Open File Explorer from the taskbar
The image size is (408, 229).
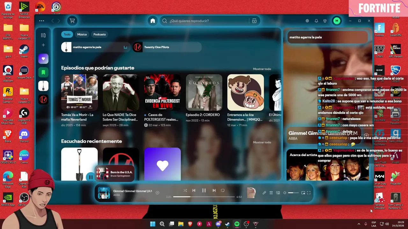tap(181, 224)
